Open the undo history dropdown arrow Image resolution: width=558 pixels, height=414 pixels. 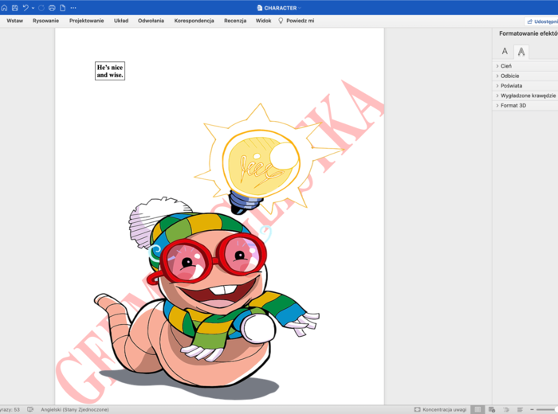pyautogui.click(x=33, y=8)
